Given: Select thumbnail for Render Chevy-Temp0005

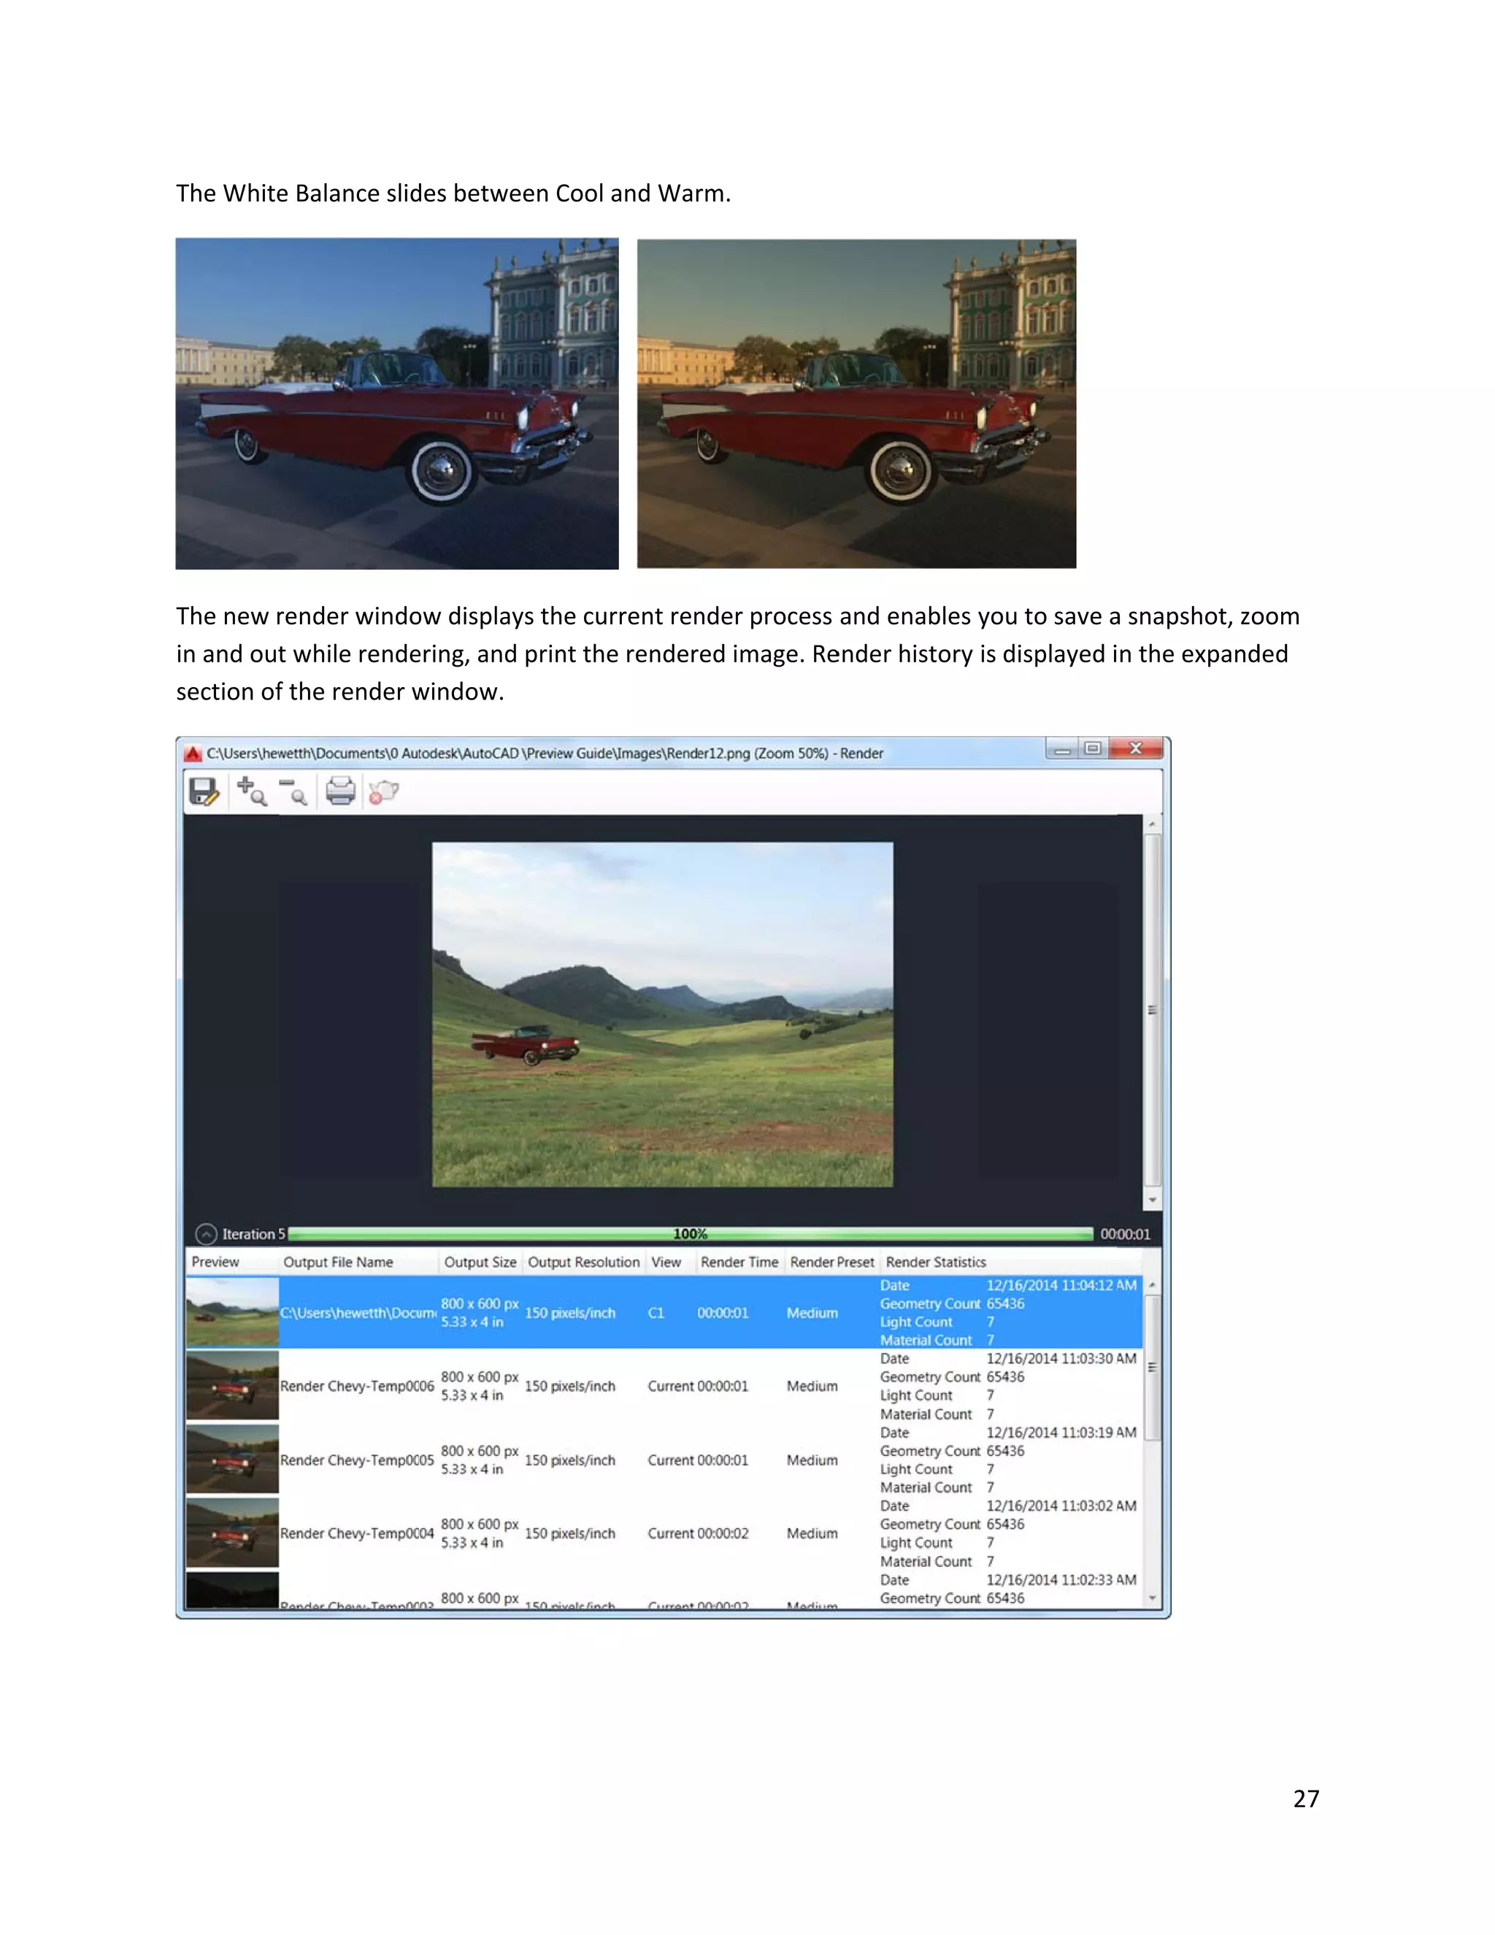Looking at the screenshot, I should (x=233, y=1459).
